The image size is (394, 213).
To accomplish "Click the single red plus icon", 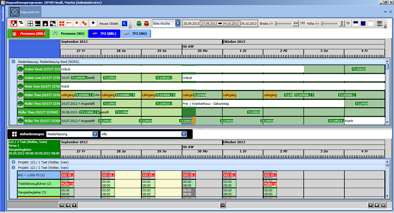I will [77, 23].
